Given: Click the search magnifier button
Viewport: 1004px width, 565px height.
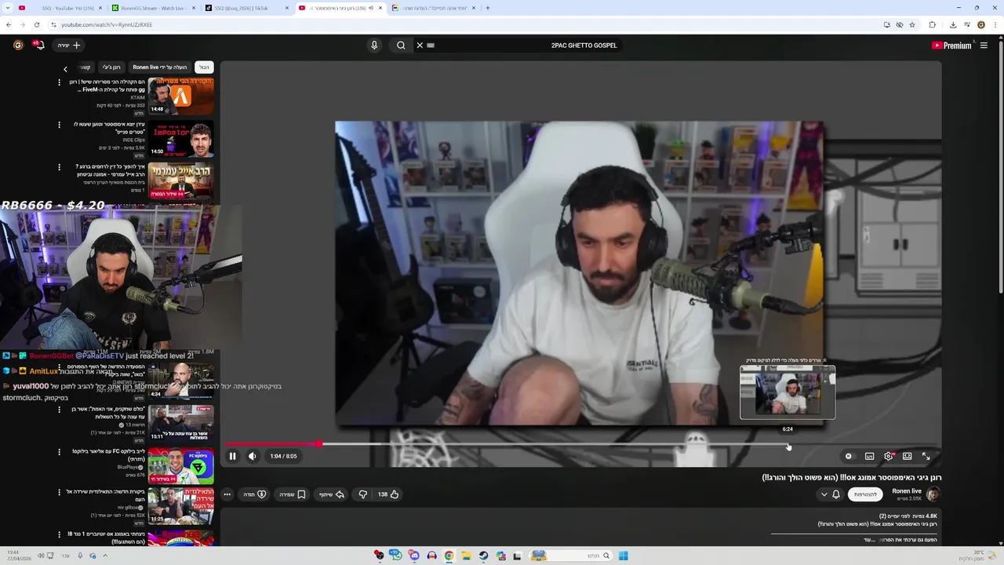Looking at the screenshot, I should [401, 46].
